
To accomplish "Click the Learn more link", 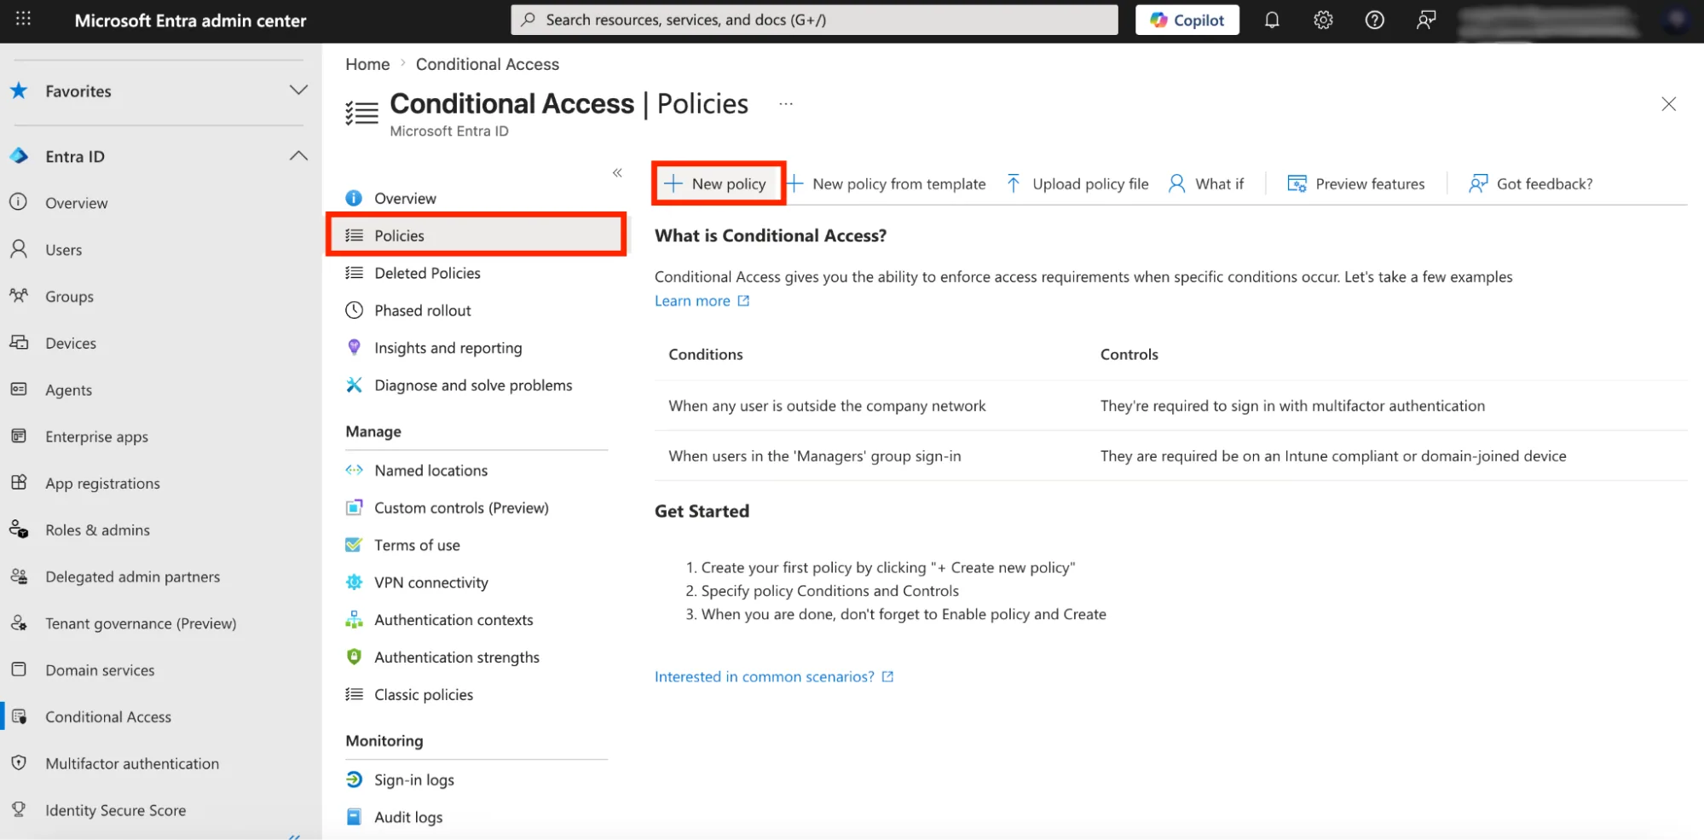I will pos(702,301).
